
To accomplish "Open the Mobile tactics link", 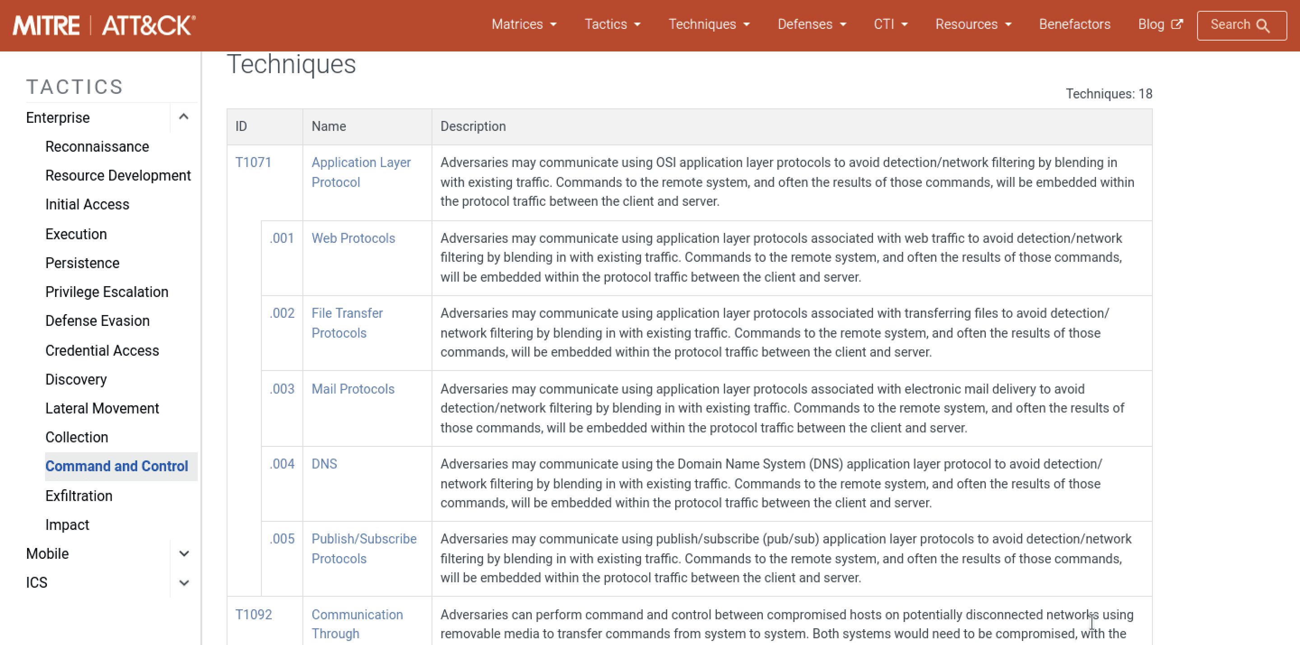I will pyautogui.click(x=47, y=554).
